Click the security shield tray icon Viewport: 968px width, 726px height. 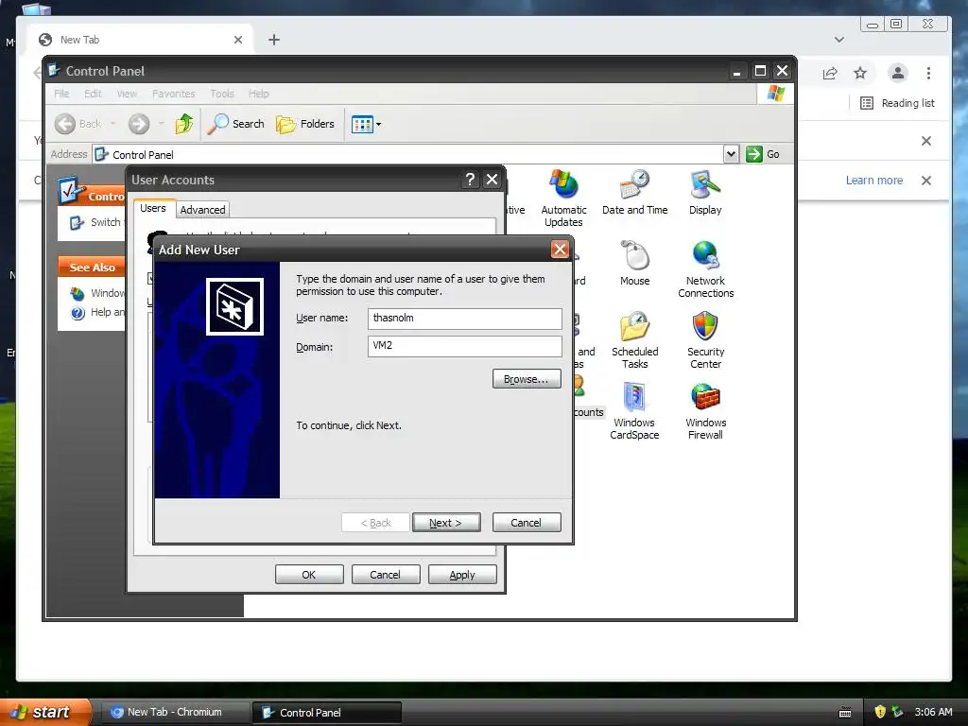tap(880, 712)
